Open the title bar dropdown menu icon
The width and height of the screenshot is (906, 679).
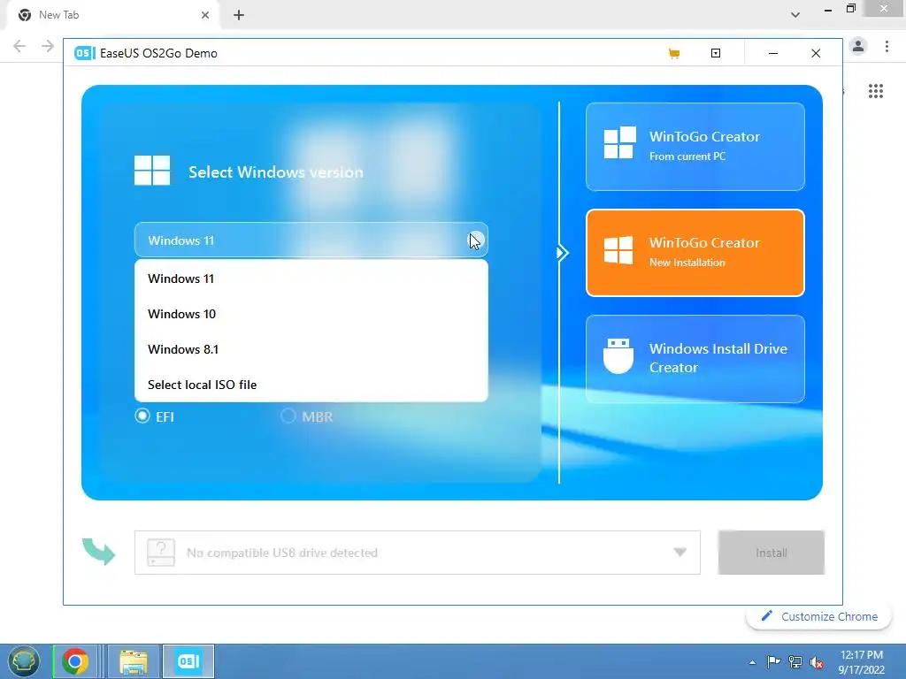715,53
